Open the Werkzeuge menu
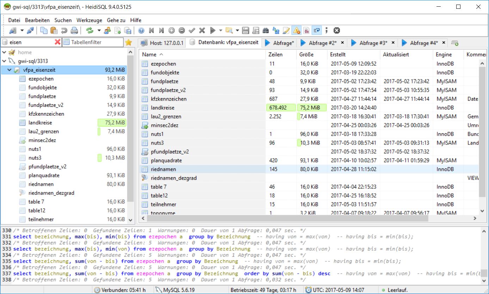The image size is (489, 294). click(x=89, y=20)
